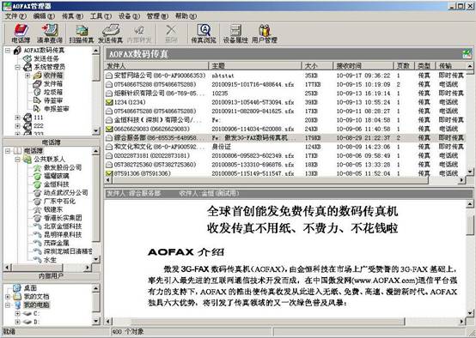Screen dimensions: 476x338
Task: Click the 发件人 column header
Action: tap(156, 65)
